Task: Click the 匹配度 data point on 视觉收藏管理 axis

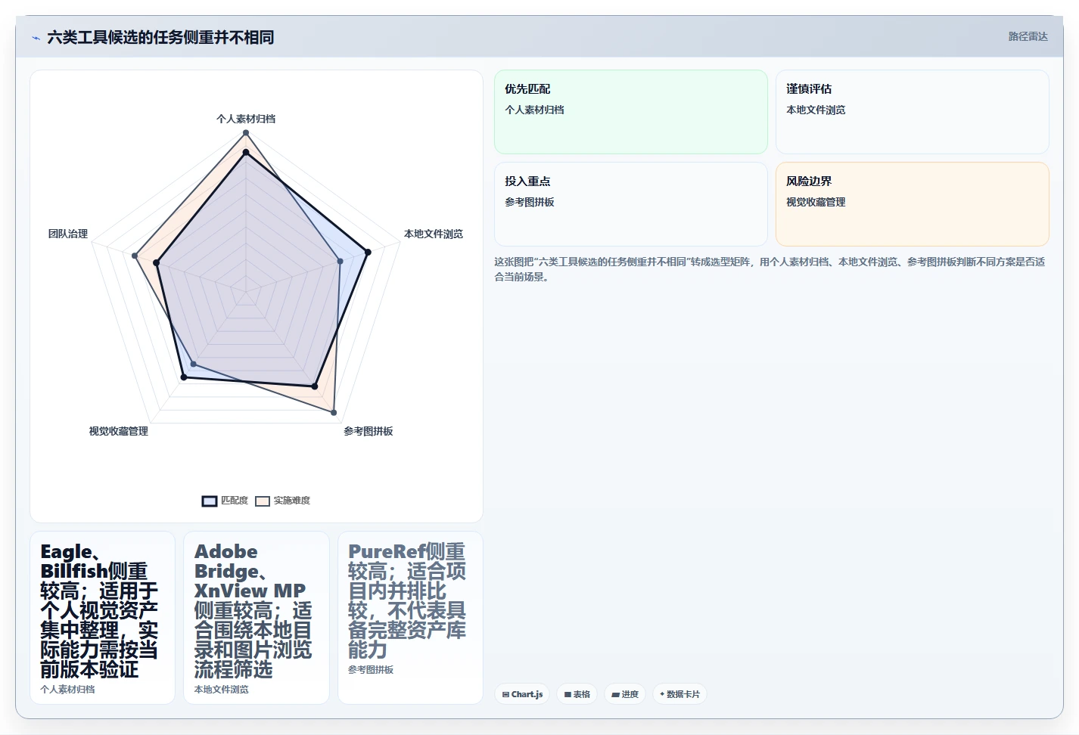Action: 184,377
